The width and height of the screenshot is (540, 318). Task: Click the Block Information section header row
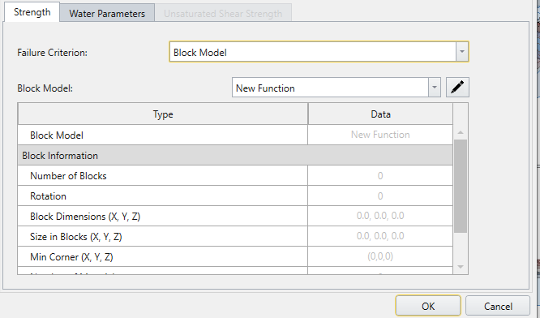click(235, 156)
